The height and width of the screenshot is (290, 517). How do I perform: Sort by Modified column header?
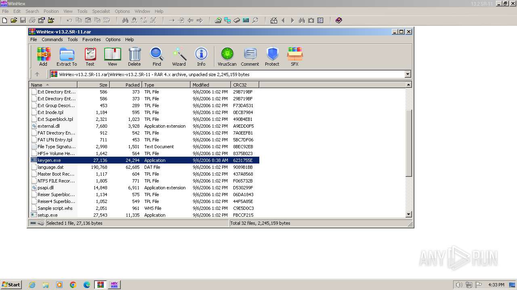[x=210, y=85]
